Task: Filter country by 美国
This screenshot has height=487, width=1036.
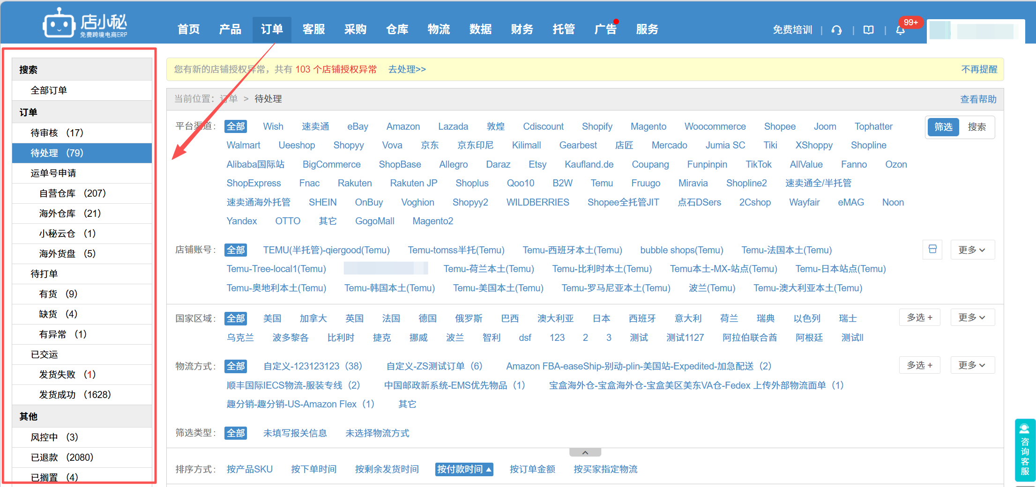Action: [272, 318]
